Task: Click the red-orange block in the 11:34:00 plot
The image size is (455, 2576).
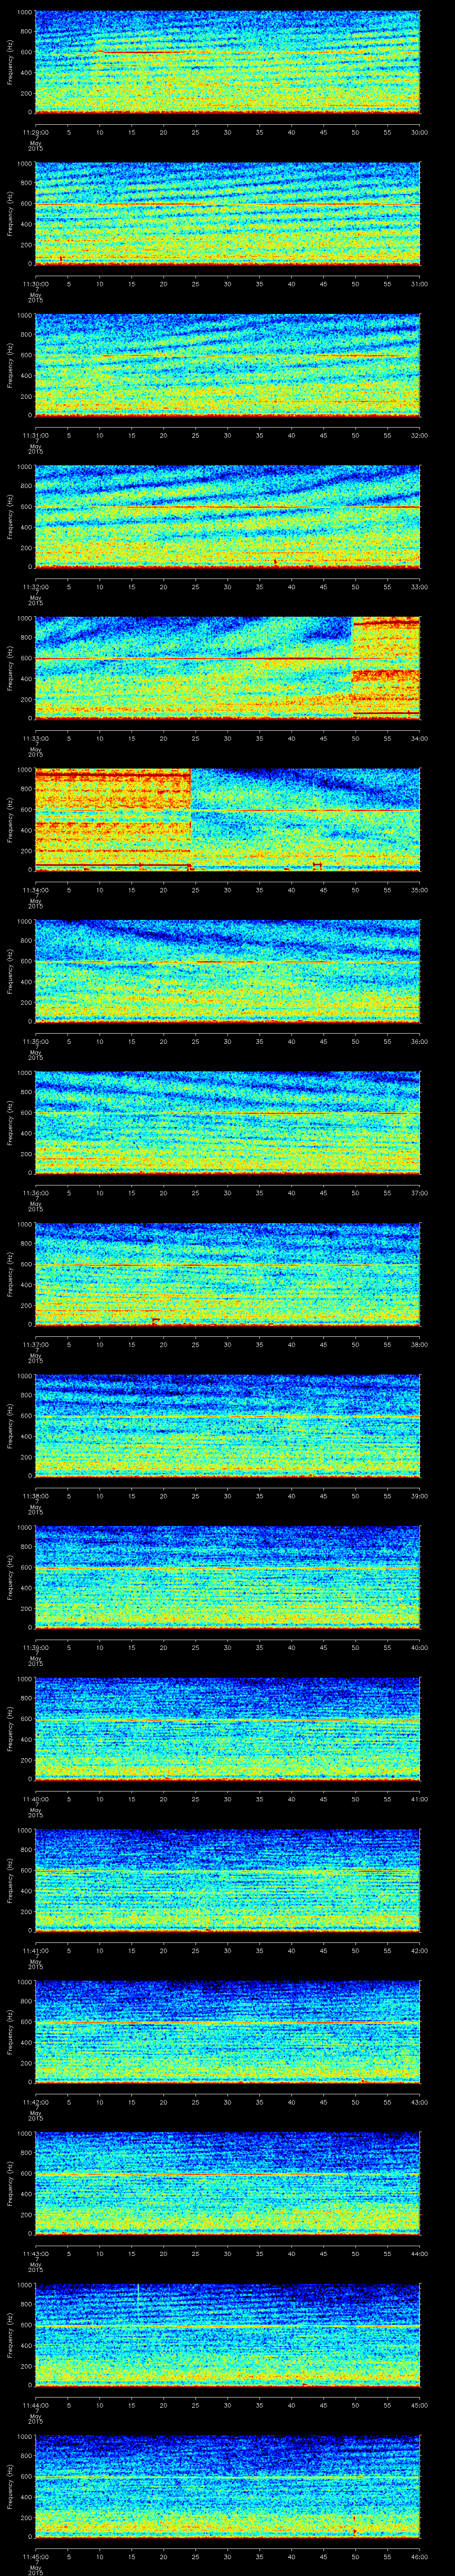Action: (113, 820)
